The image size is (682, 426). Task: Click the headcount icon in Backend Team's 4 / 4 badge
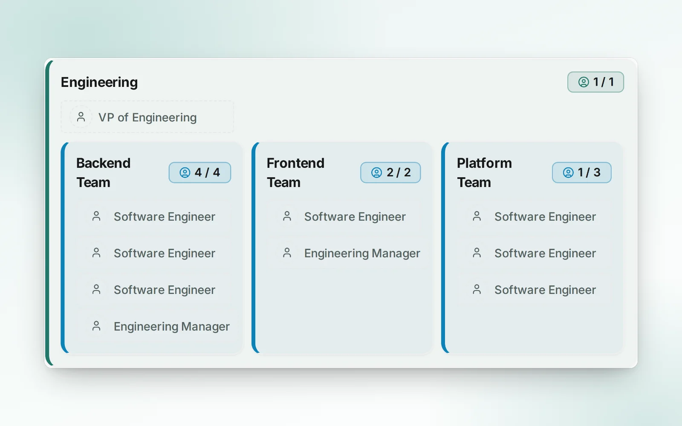[x=185, y=172]
